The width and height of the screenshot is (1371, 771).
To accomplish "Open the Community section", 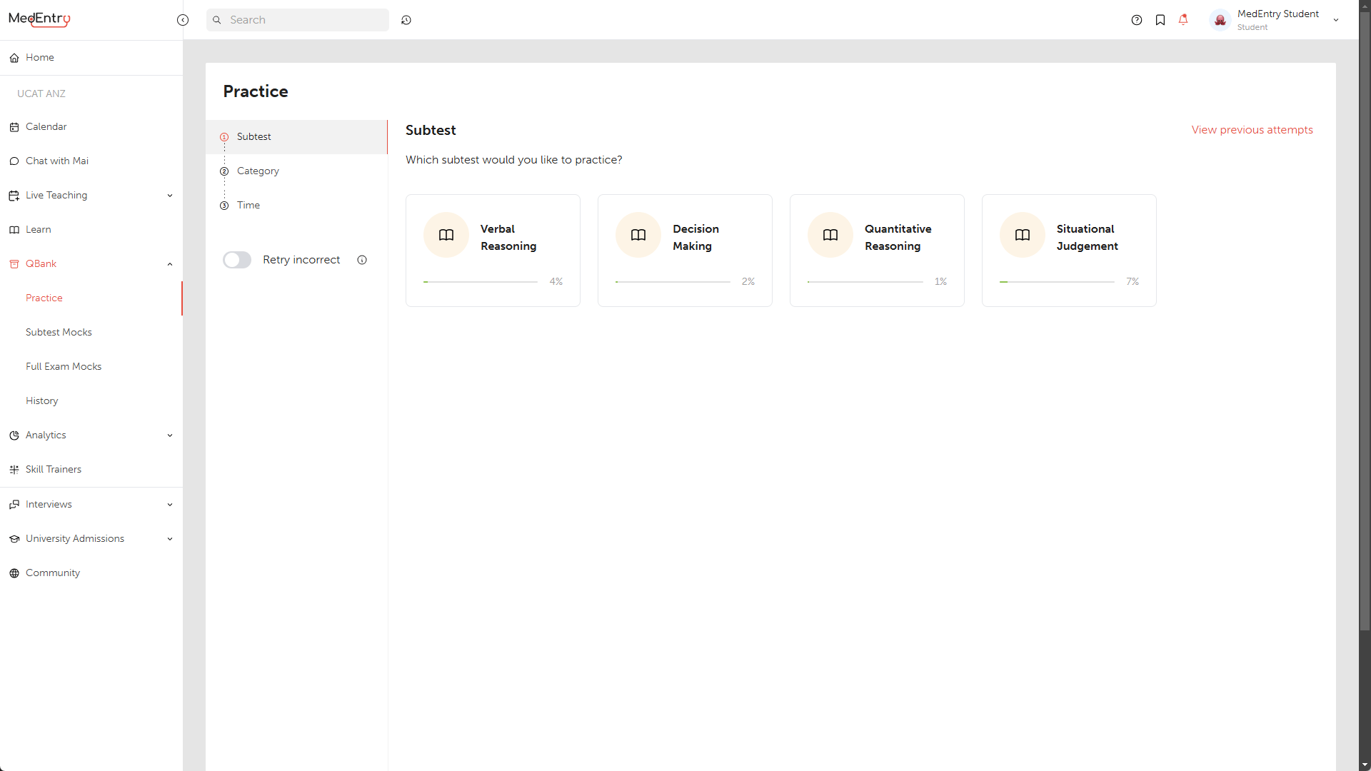I will pyautogui.click(x=52, y=573).
